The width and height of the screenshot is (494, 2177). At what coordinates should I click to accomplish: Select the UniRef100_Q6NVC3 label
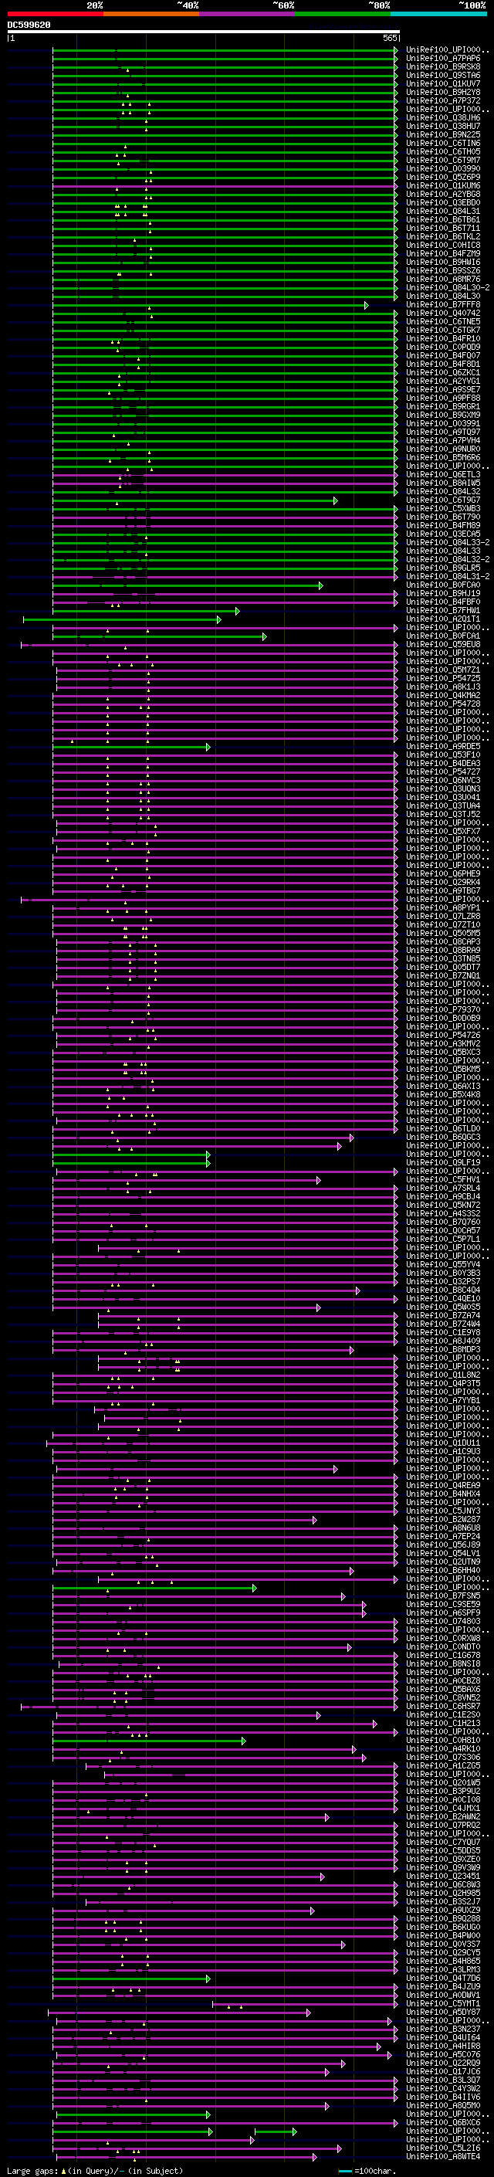(x=442, y=780)
